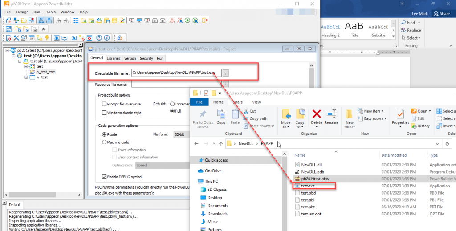The image size is (456, 231).
Task: Enable the Prompt for overwrite checkbox
Action: (x=104, y=104)
